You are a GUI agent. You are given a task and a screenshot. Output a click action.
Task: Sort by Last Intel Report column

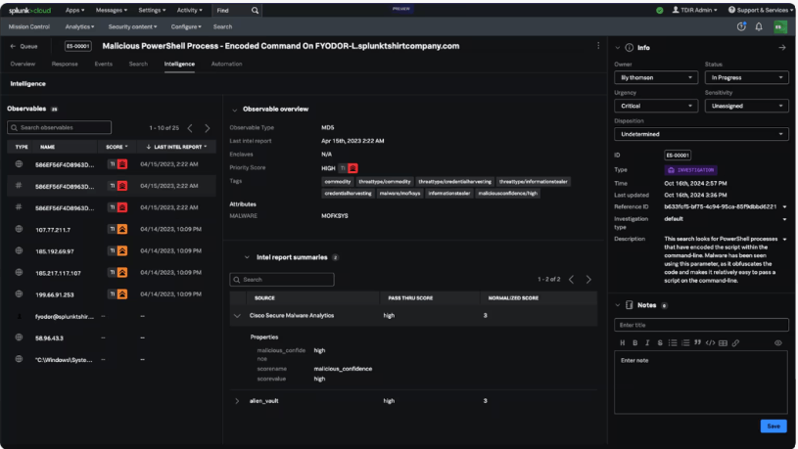click(176, 147)
